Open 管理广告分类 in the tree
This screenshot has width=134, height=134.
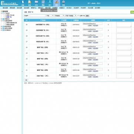[x=10, y=15]
